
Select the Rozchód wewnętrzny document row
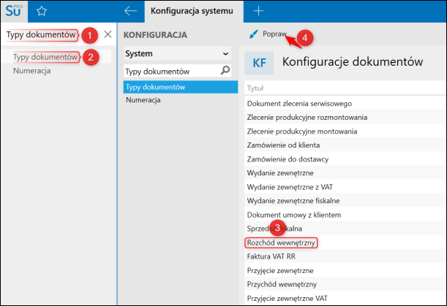click(x=282, y=242)
